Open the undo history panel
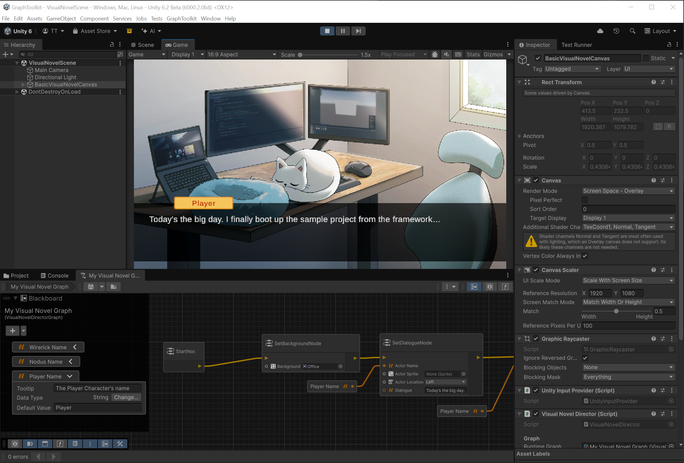684x463 pixels. (616, 31)
